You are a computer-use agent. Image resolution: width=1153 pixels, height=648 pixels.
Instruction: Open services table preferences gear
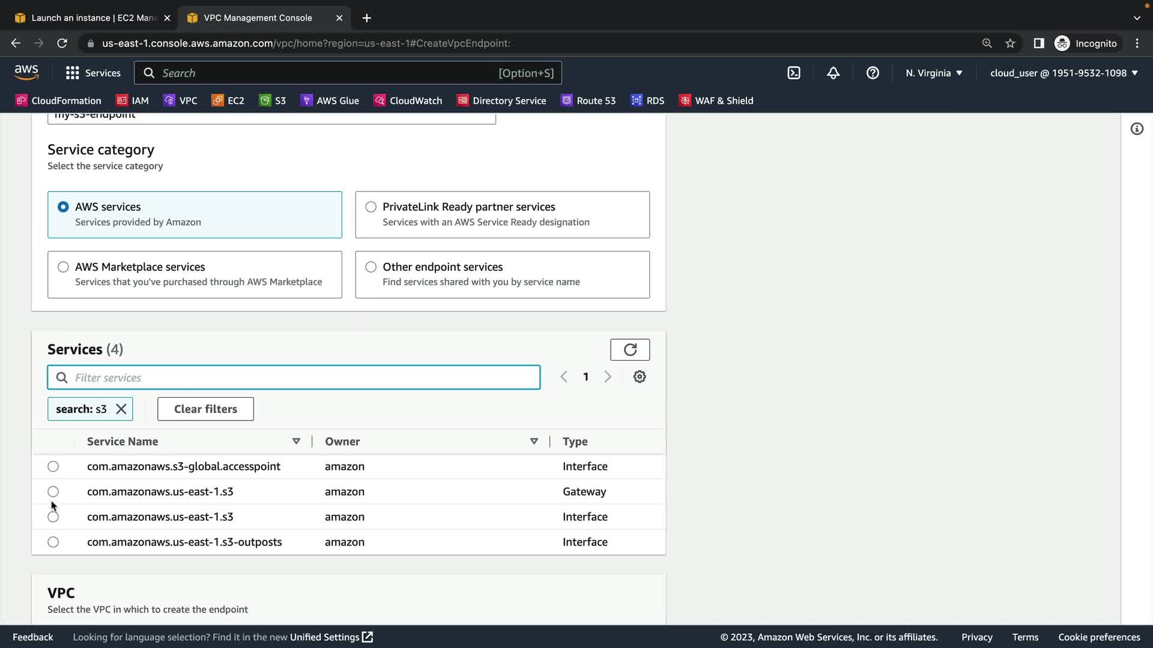(x=640, y=377)
